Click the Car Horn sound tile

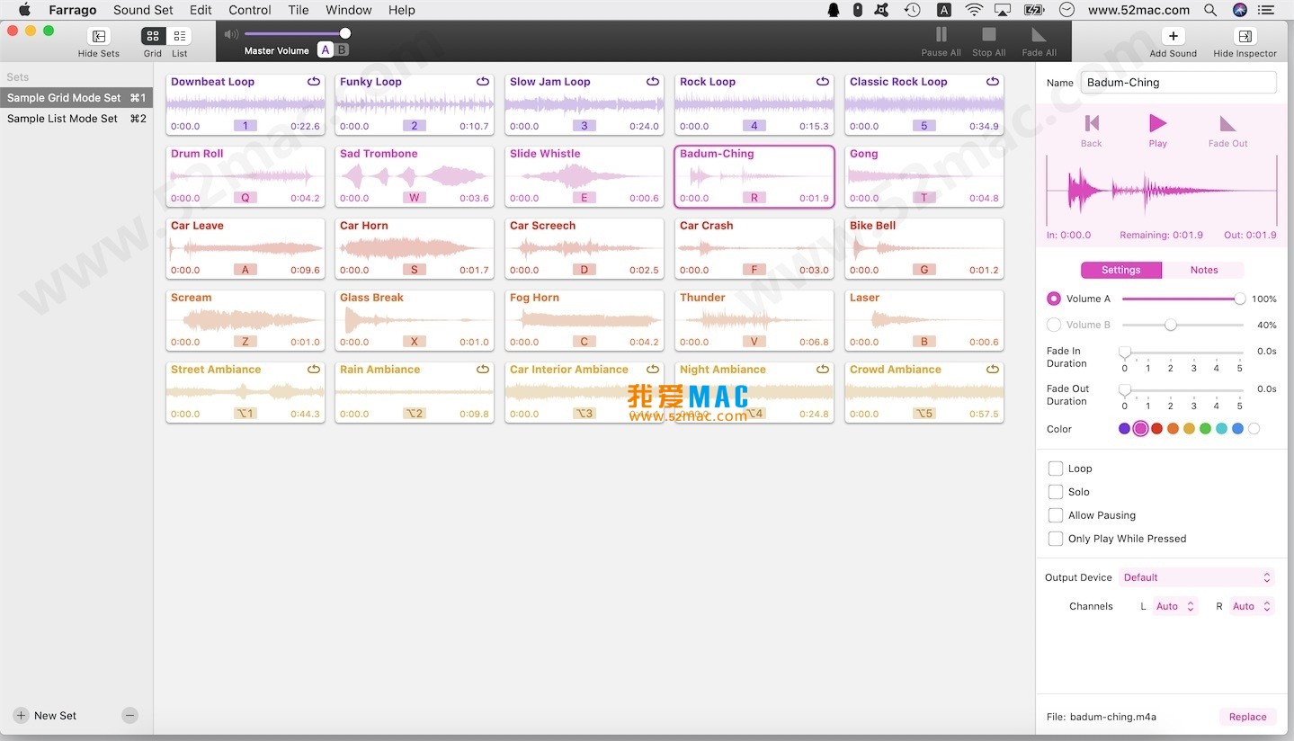[415, 249]
